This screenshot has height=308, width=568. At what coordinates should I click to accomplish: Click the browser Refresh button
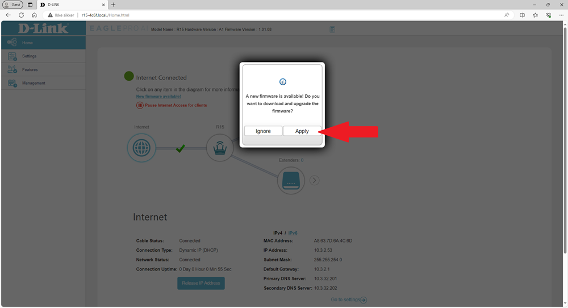pos(22,15)
